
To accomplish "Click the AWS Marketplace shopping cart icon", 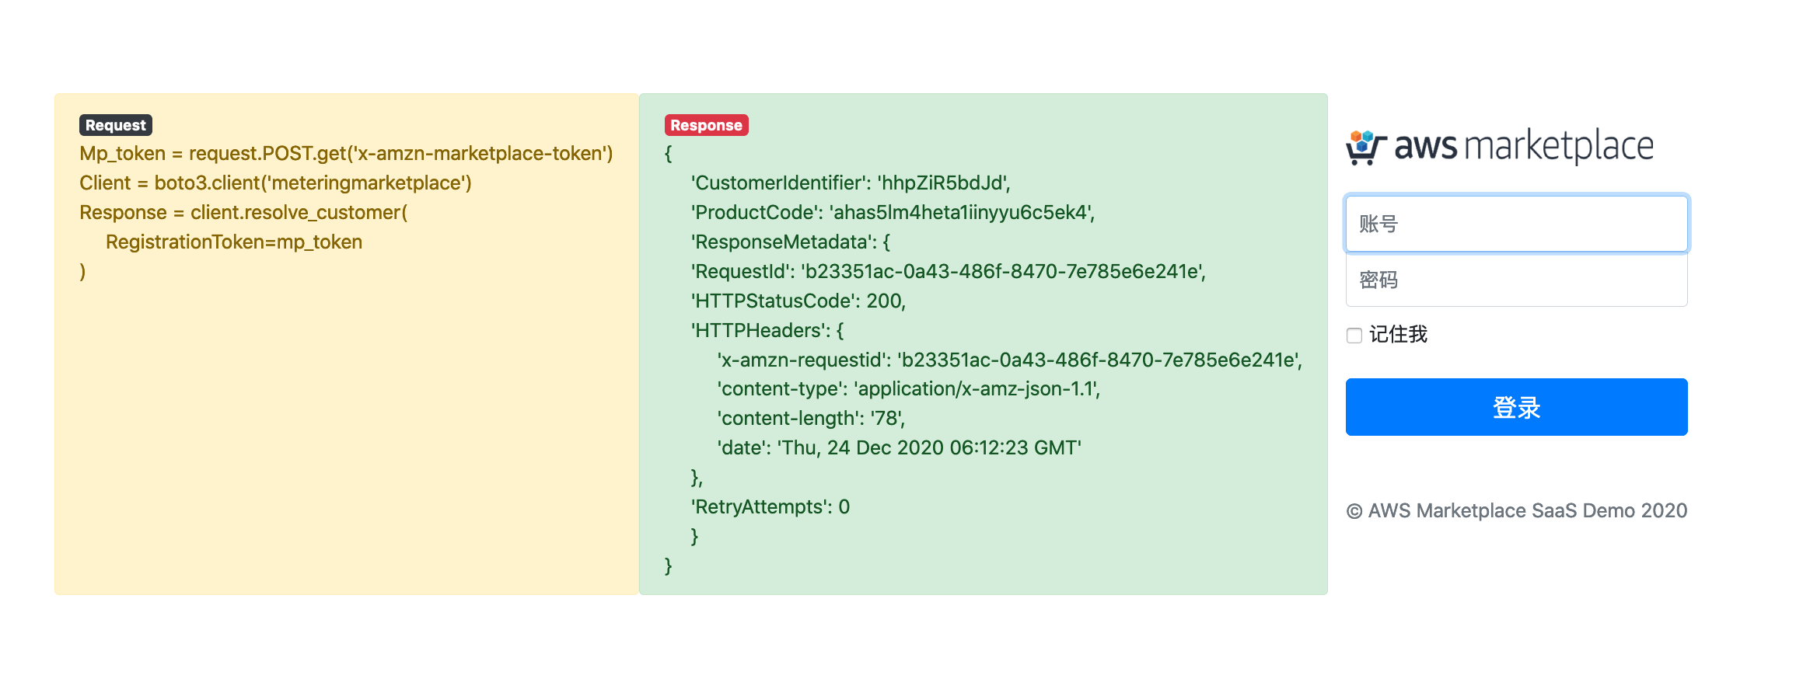I will pyautogui.click(x=1365, y=147).
